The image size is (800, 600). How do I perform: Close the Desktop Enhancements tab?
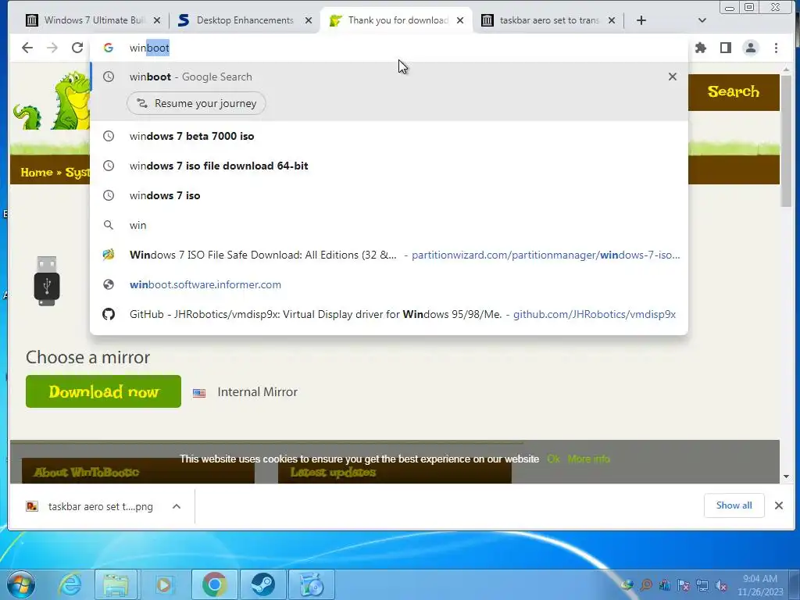[308, 20]
